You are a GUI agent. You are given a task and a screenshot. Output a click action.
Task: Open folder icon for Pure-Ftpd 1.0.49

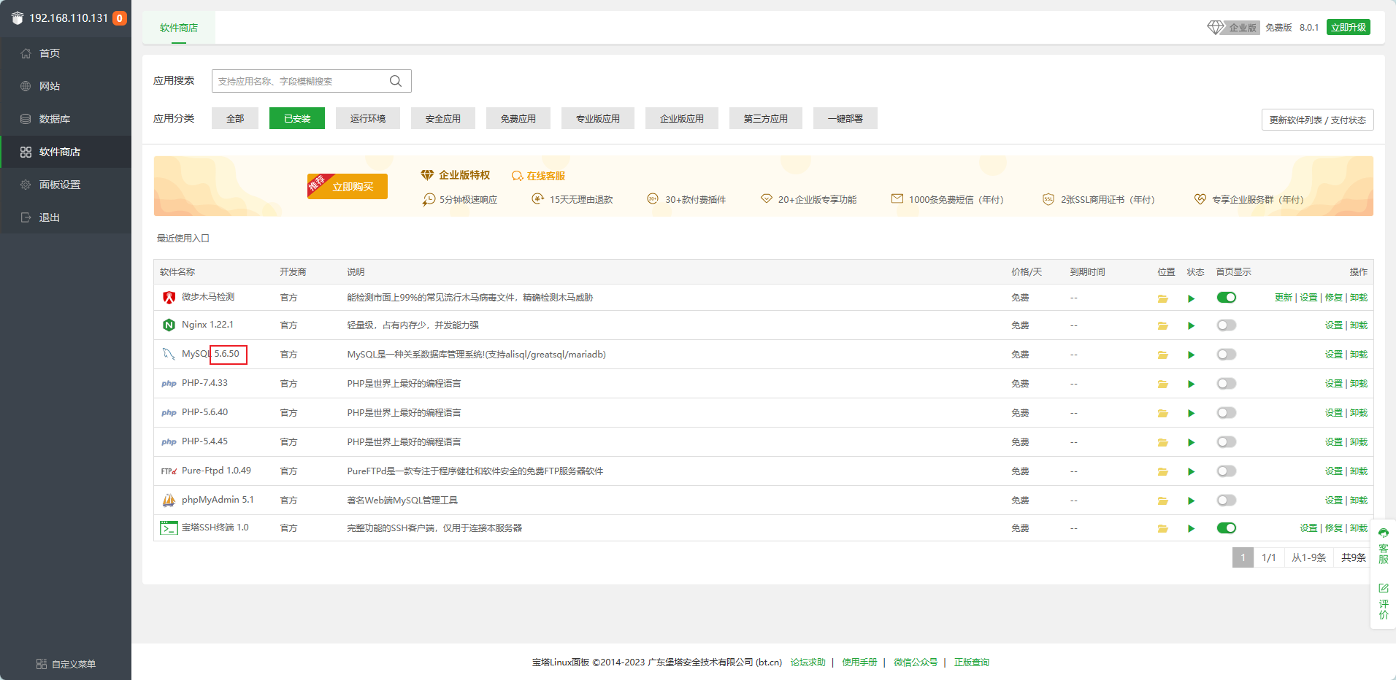click(1162, 472)
